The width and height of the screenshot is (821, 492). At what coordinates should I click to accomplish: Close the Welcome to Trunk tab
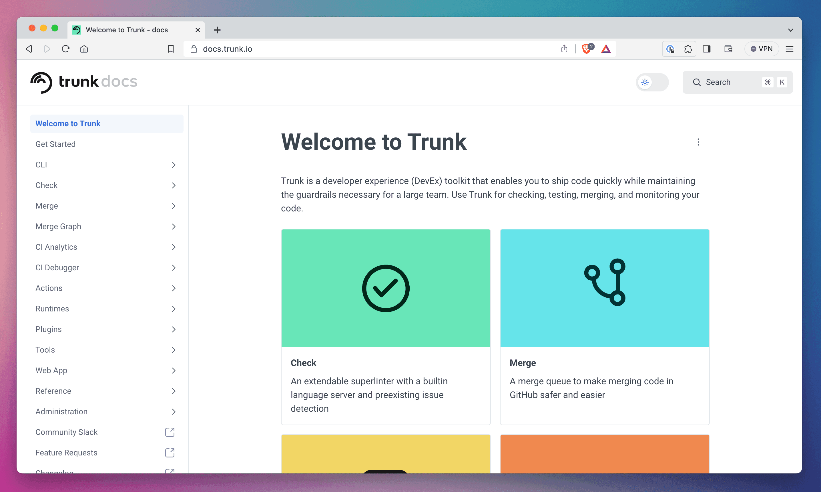198,30
